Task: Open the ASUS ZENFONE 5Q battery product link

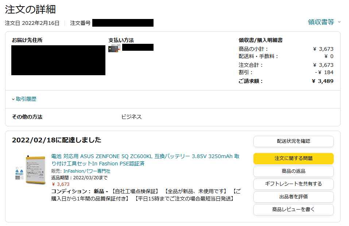Action: 146,160
